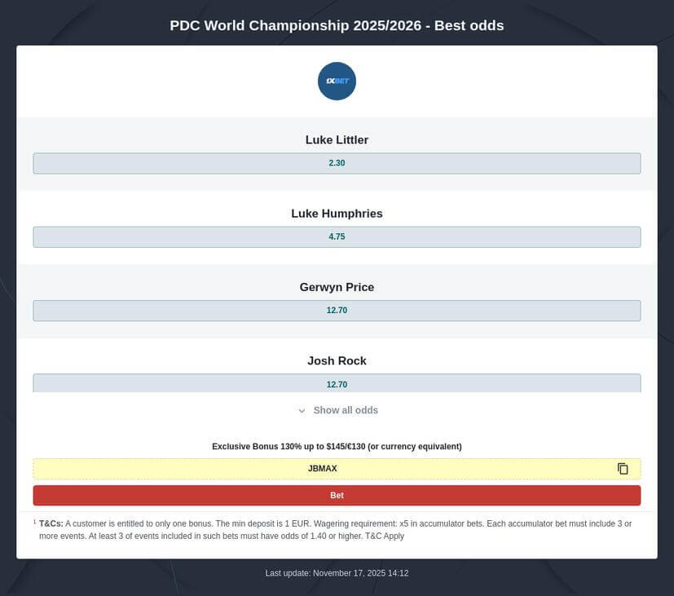674x596 pixels.
Task: Click the Last update timestamp text
Action: [337, 572]
